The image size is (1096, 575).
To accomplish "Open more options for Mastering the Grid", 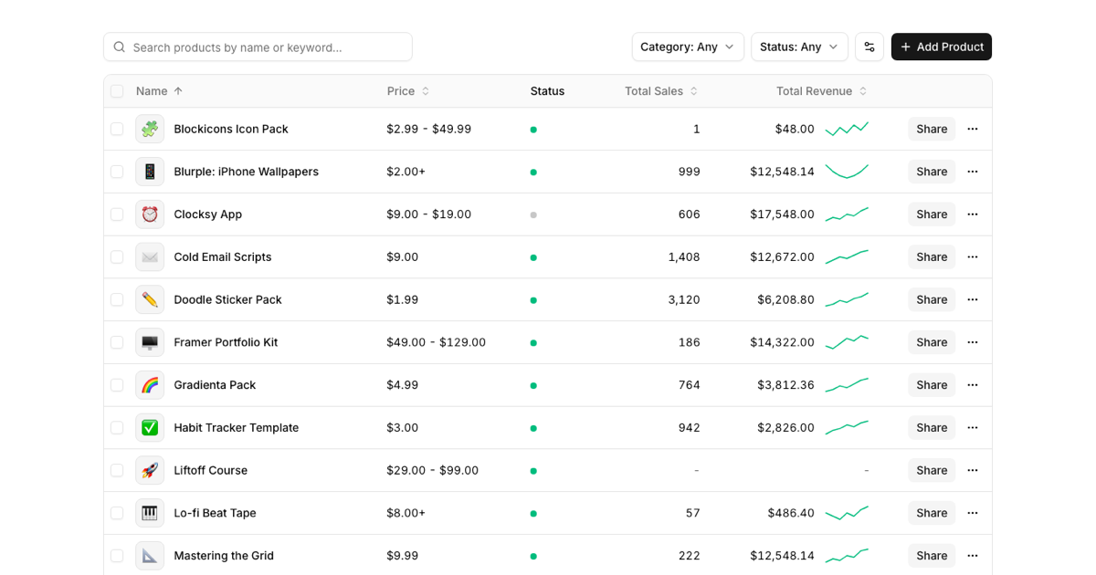I will (973, 556).
